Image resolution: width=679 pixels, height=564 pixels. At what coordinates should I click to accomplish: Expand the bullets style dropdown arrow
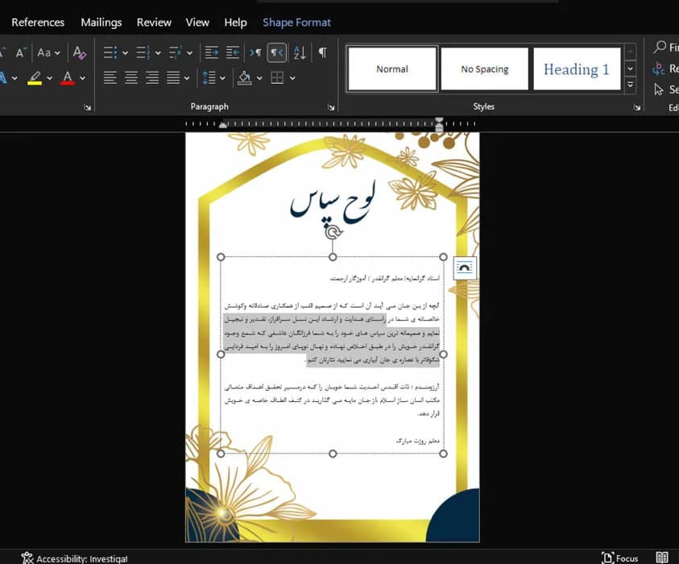click(x=125, y=53)
